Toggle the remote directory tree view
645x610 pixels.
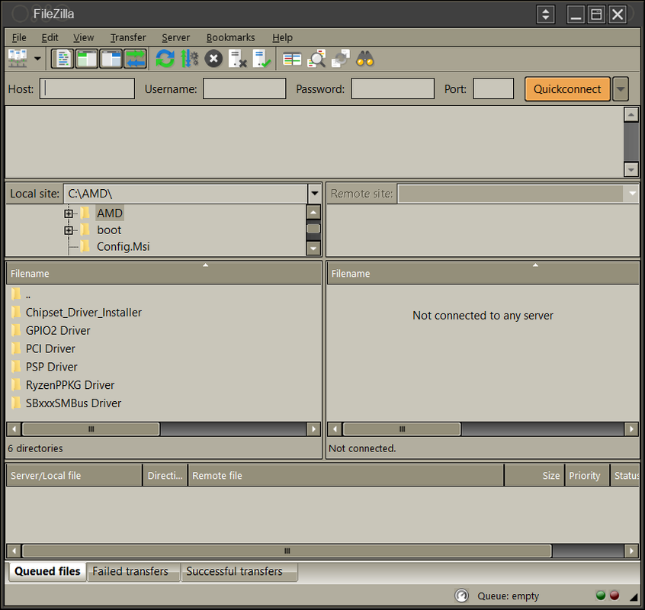[111, 59]
